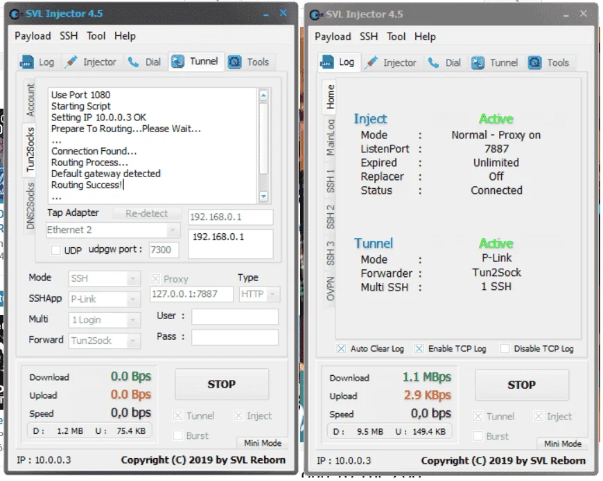
Task: Open Help menu in right window
Action: 425,37
